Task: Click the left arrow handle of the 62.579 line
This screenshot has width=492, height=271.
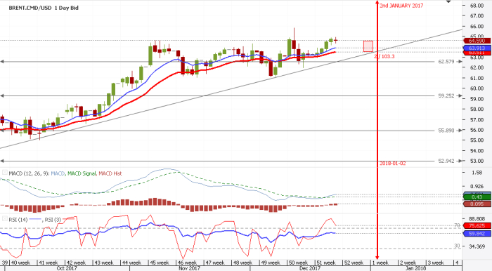Action: coord(2,62)
